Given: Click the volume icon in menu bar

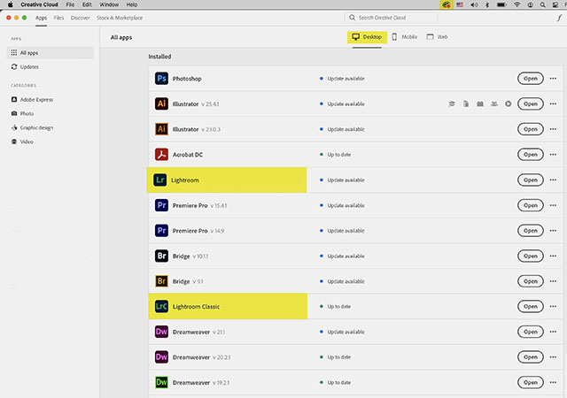Looking at the screenshot, I should pos(474,4).
